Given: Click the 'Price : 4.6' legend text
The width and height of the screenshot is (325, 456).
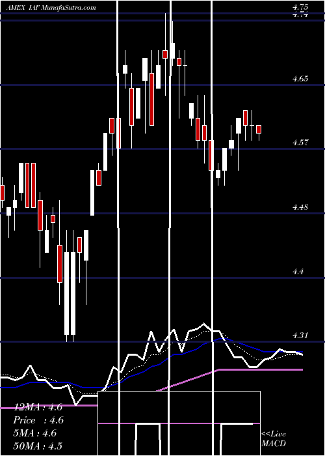Looking at the screenshot, I should pos(38,420).
